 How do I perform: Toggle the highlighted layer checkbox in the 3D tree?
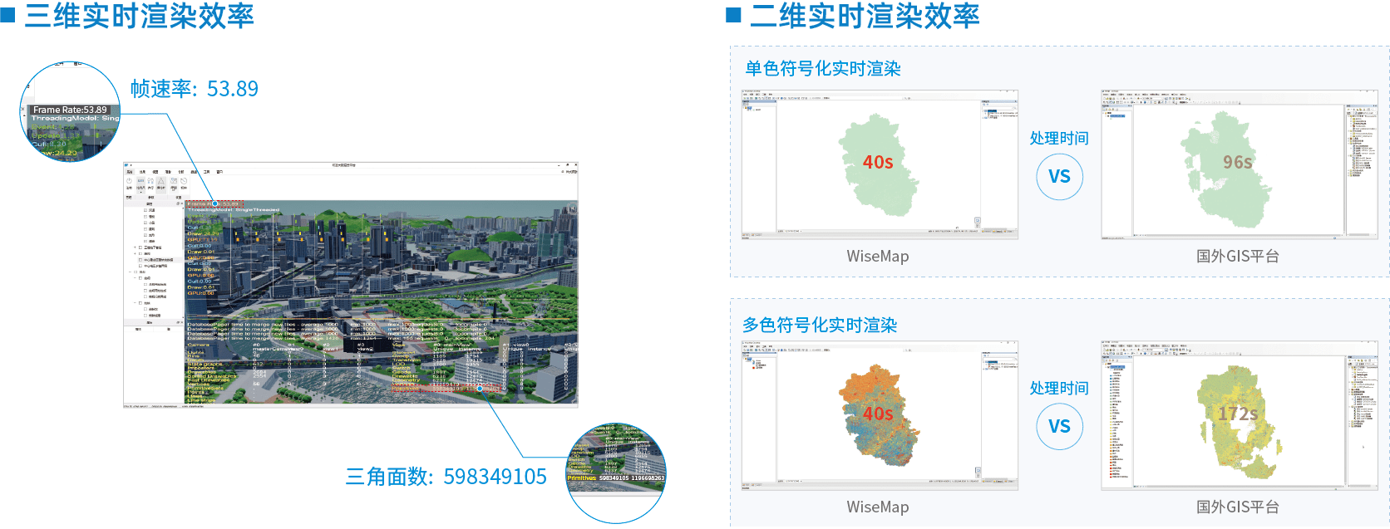pyautogui.click(x=140, y=260)
